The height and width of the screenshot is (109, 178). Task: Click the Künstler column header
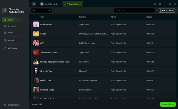coord(83,17)
